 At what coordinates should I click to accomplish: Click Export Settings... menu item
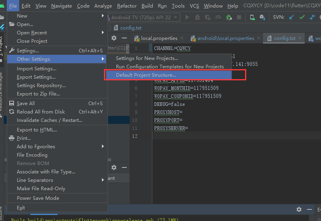57,77
